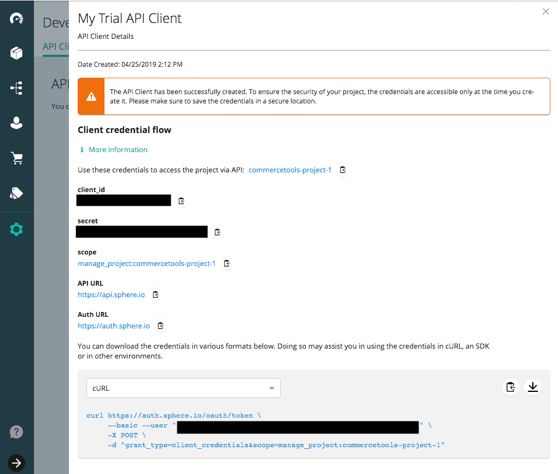Viewport: 558px width, 474px height.
Task: Open the Categories tree icon in sidebar
Action: [16, 88]
